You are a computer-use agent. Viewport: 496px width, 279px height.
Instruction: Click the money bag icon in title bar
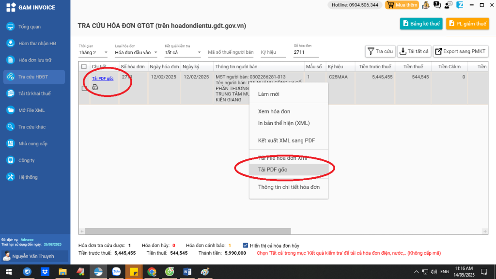pos(426,5)
